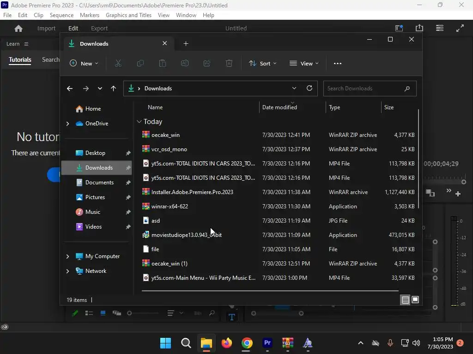Go back with the left arrow
The width and height of the screenshot is (473, 354).
tap(70, 88)
